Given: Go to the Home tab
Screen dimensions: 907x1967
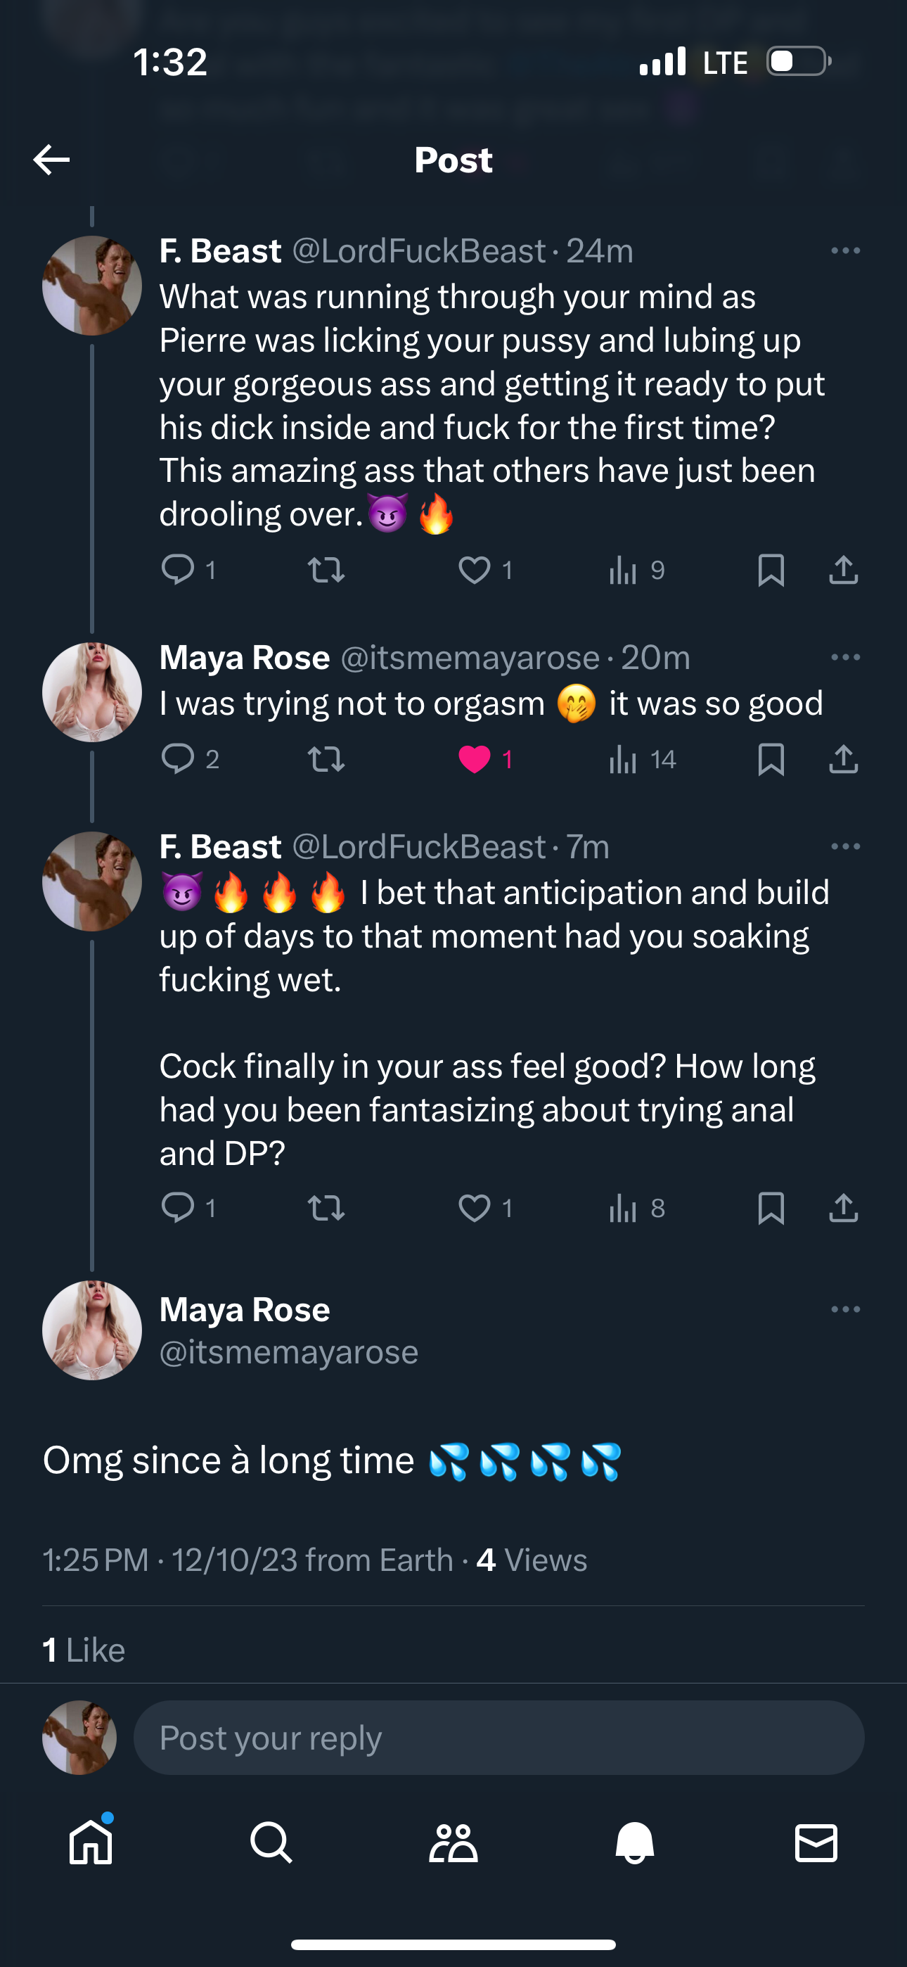Looking at the screenshot, I should point(91,1842).
